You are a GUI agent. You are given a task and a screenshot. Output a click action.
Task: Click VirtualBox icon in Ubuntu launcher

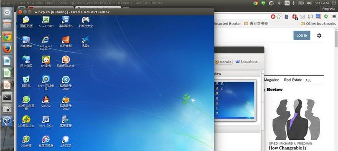click(7, 121)
